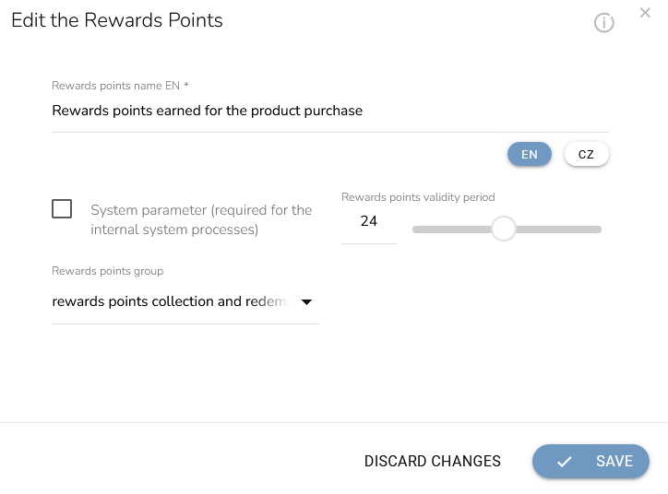Click the Discard Changes button
Image resolution: width=668 pixels, height=494 pixels.
click(433, 462)
